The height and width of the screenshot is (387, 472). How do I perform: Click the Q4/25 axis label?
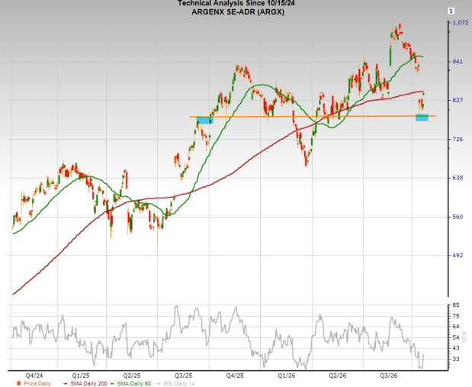[235, 376]
